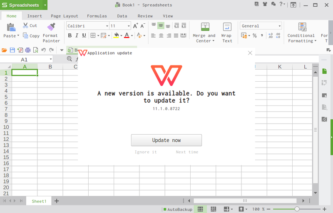Toggle middle vertical alignment
This screenshot has height=213, width=333.
(x=161, y=26)
